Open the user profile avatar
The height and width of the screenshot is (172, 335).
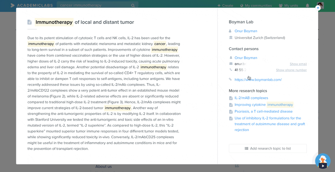click(x=320, y=6)
